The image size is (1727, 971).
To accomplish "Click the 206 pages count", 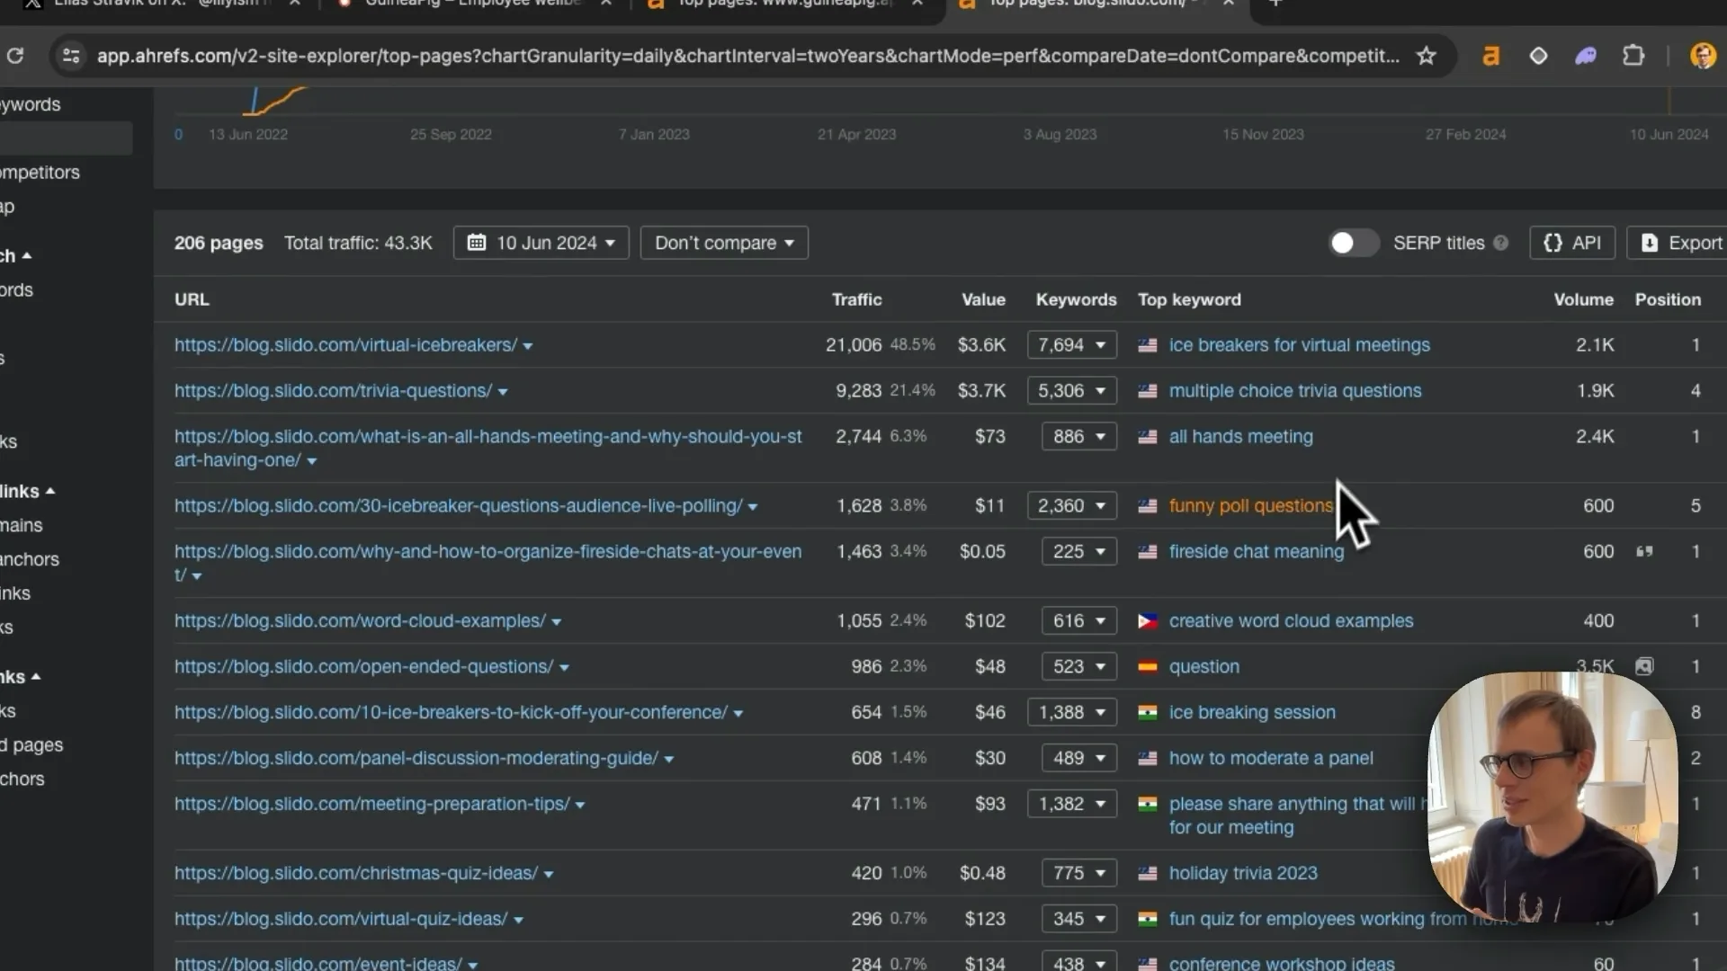I will coord(219,243).
